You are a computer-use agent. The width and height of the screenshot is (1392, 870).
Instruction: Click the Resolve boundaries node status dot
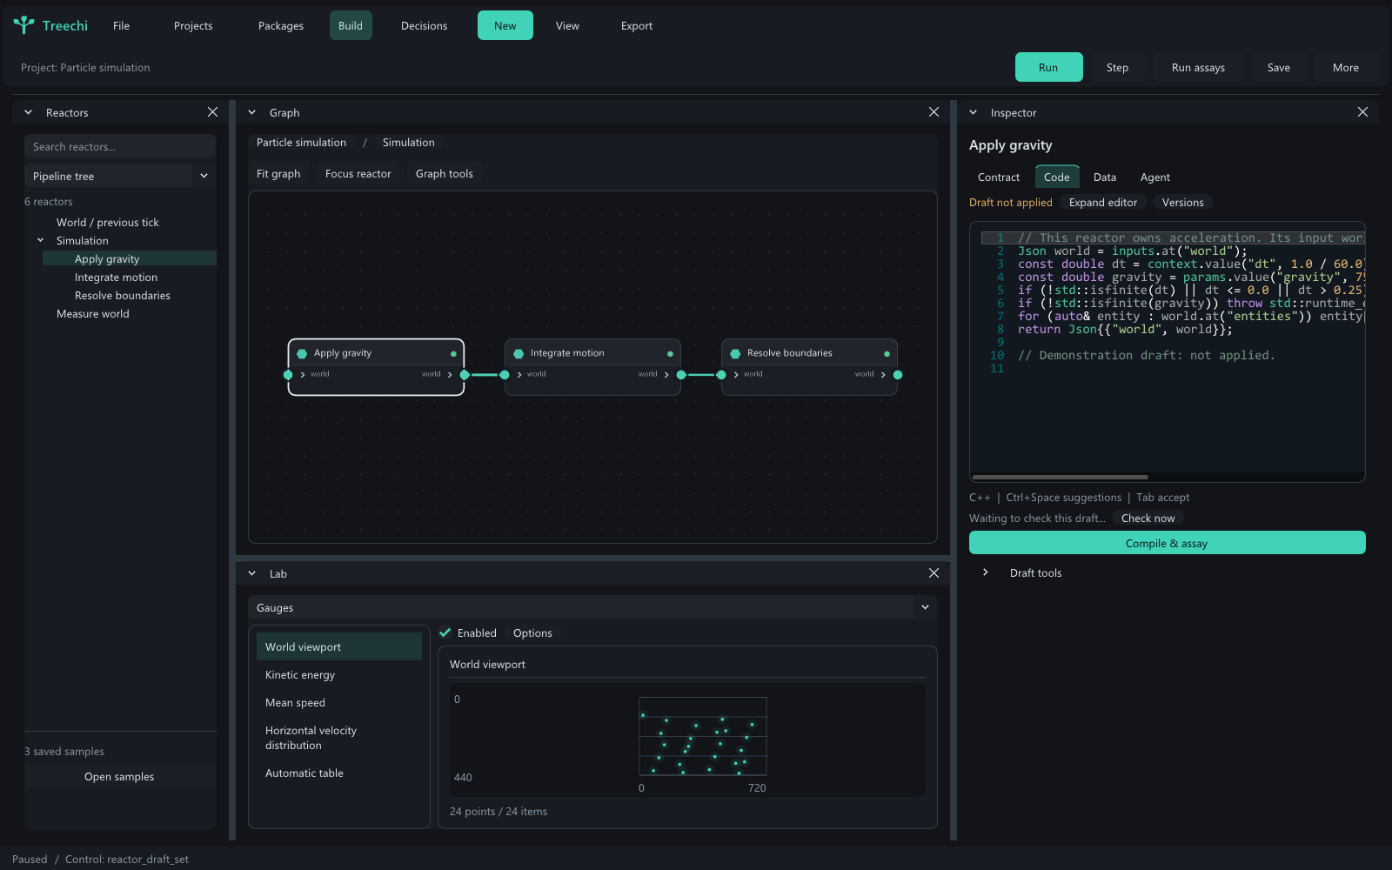(x=887, y=354)
